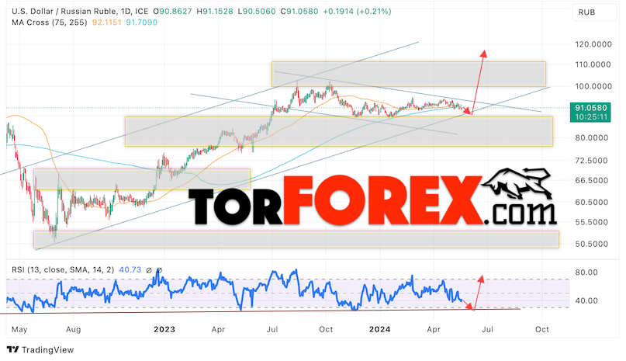
Task: Click the open price O90.8627
Action: click(x=172, y=12)
